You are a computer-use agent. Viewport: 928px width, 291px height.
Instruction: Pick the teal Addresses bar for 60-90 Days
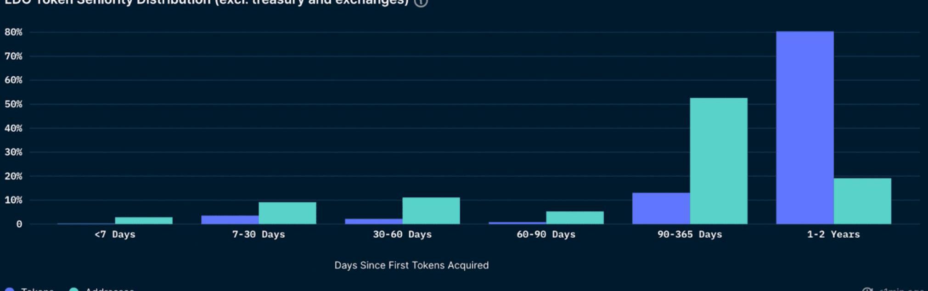(574, 218)
